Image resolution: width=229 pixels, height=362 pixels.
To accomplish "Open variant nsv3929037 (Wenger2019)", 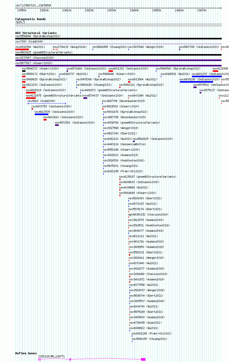I will (147, 290).
